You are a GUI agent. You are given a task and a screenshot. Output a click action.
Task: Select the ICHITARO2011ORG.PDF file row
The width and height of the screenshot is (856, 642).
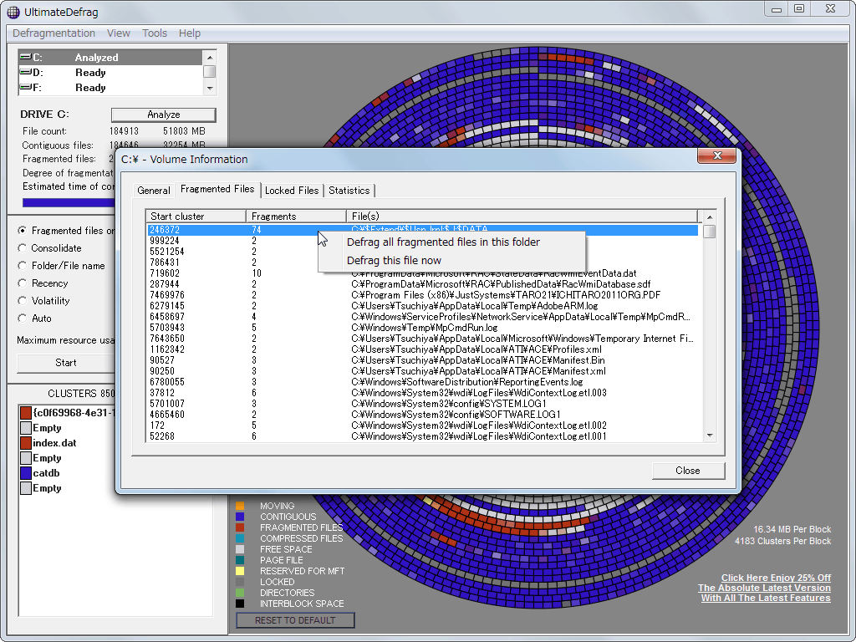422,295
